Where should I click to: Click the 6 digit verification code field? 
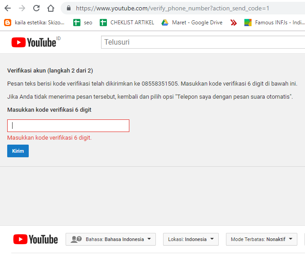click(x=68, y=126)
